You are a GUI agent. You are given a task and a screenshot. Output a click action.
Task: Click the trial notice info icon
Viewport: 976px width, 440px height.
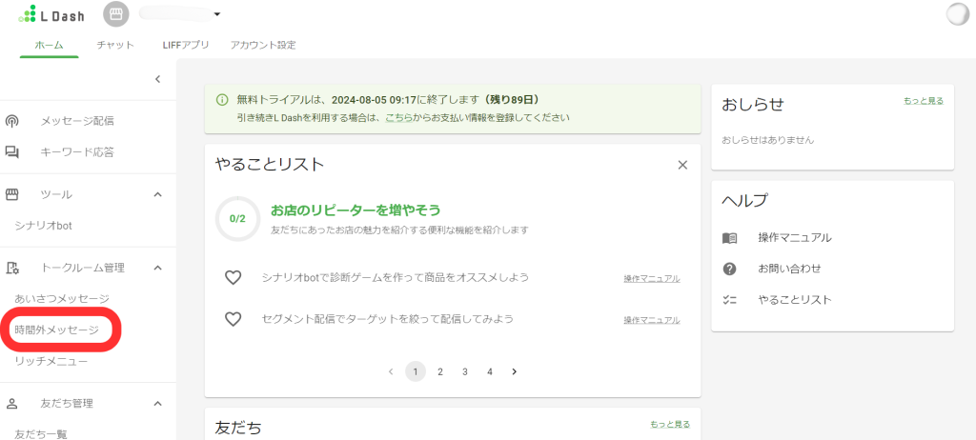click(x=221, y=100)
